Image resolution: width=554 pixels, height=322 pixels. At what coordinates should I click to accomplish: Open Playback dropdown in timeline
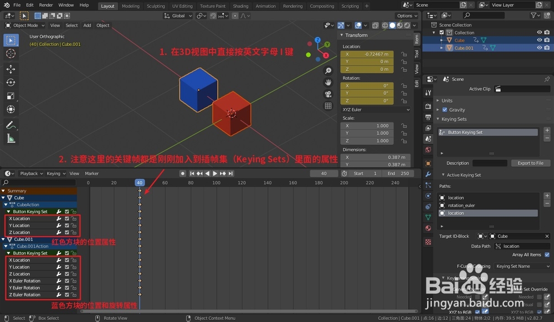pyautogui.click(x=31, y=173)
